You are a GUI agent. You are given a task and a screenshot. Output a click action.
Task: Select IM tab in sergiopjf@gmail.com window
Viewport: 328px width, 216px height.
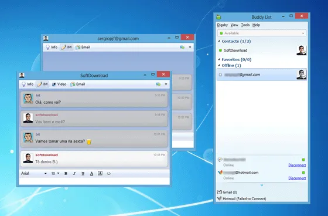point(67,47)
